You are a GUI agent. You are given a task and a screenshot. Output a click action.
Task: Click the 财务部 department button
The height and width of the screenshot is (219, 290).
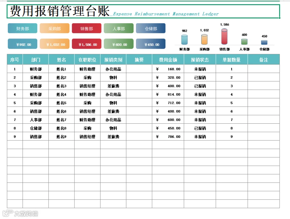coord(23,28)
